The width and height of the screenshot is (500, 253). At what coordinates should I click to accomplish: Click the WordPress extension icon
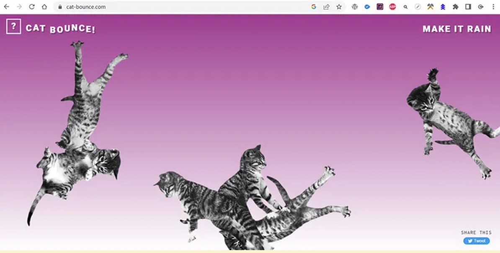tap(355, 7)
